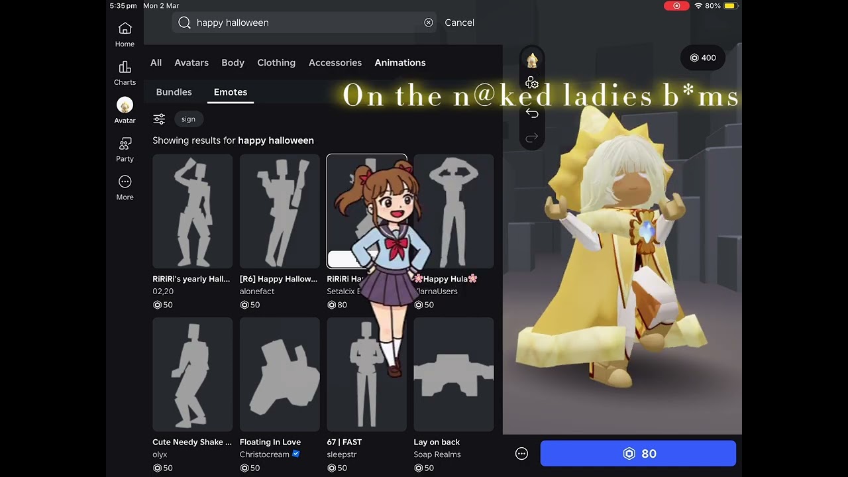Undo the last avatar change
This screenshot has width=848, height=477.
click(531, 113)
